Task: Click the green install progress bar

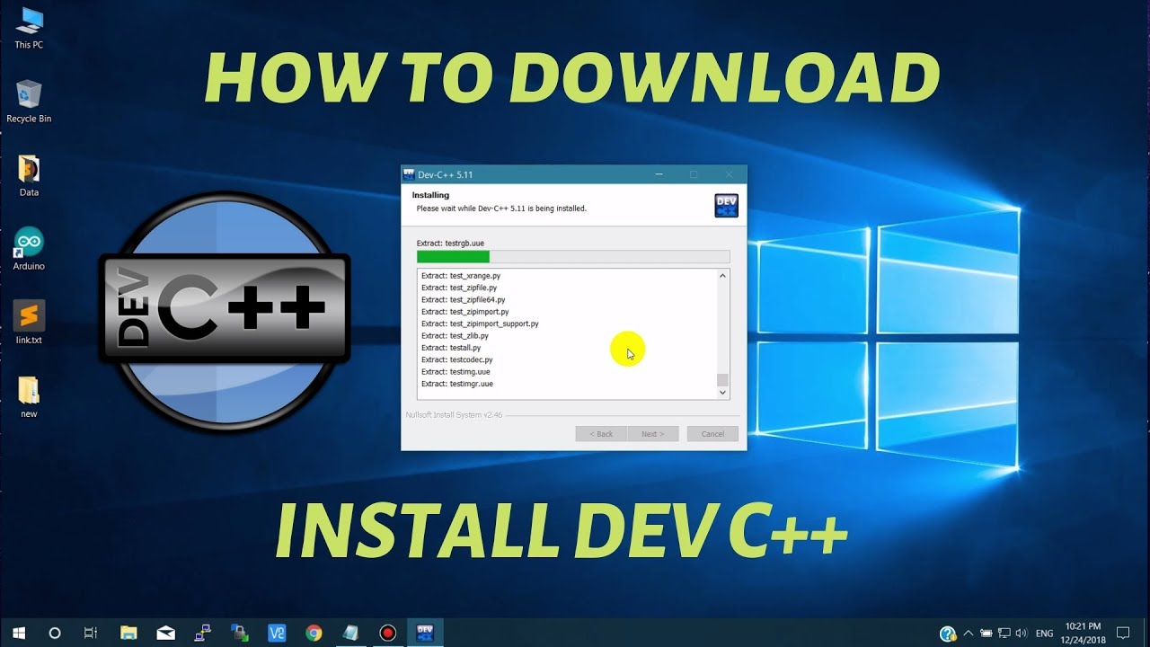Action: point(573,256)
